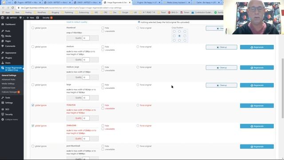The height and width of the screenshot is (160, 284).
Task: Click the Security item in the admin bar
Action: (x=47, y=18)
